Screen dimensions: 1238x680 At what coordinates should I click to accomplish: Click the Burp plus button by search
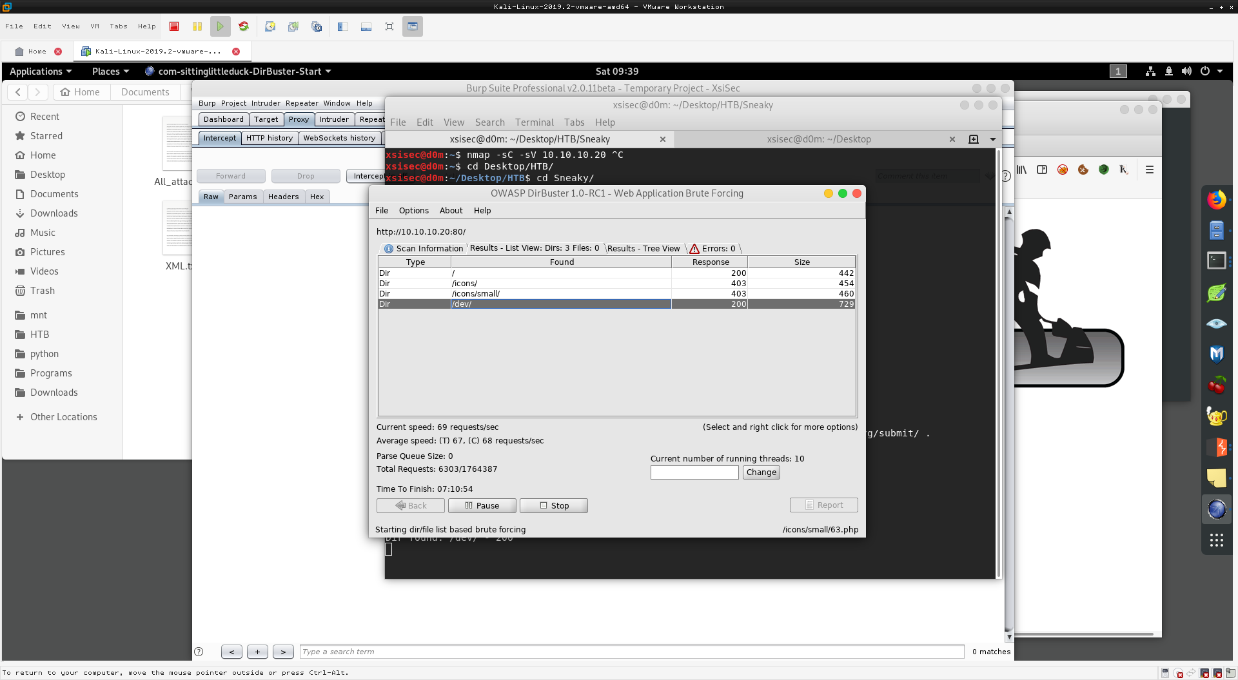[x=257, y=652]
